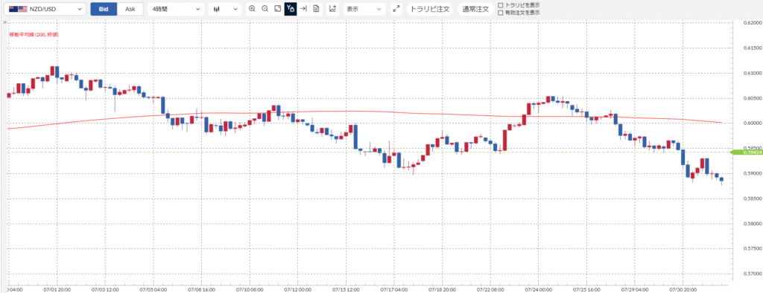Open the candlestick chart type dropdown

pyautogui.click(x=225, y=9)
